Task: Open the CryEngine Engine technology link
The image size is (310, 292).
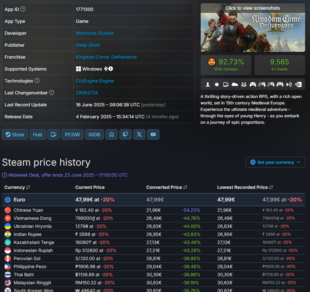Action: (95, 81)
